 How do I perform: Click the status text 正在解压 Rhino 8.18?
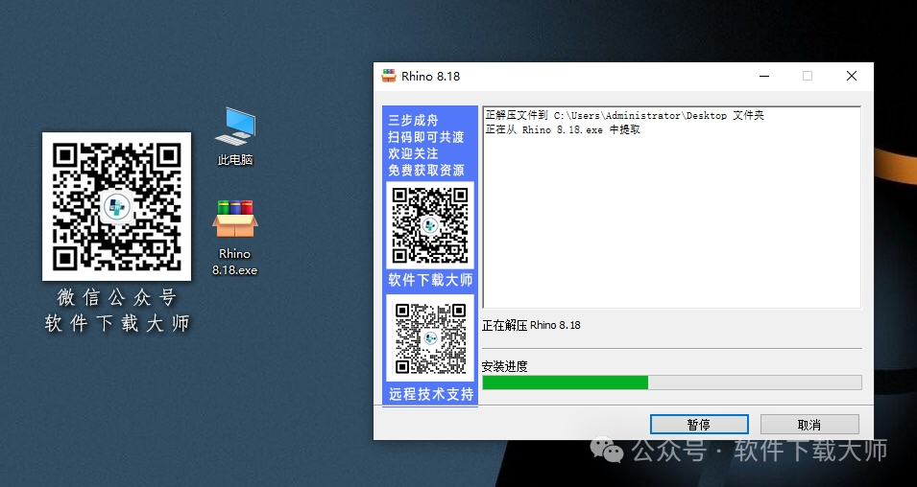pyautogui.click(x=531, y=325)
